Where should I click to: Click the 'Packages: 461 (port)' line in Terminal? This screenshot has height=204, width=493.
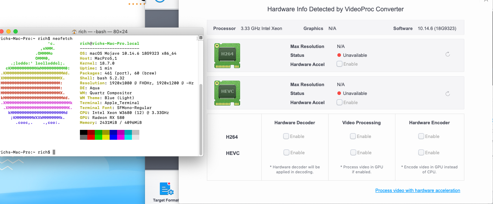point(118,73)
